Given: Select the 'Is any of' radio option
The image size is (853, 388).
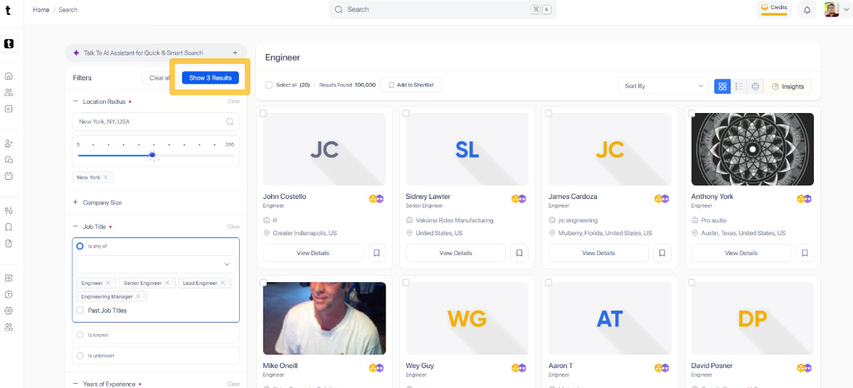Looking at the screenshot, I should pos(80,246).
